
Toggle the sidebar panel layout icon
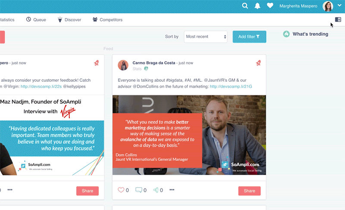[x=338, y=19]
